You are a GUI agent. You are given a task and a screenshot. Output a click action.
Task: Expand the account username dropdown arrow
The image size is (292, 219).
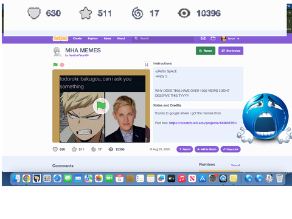(238, 39)
